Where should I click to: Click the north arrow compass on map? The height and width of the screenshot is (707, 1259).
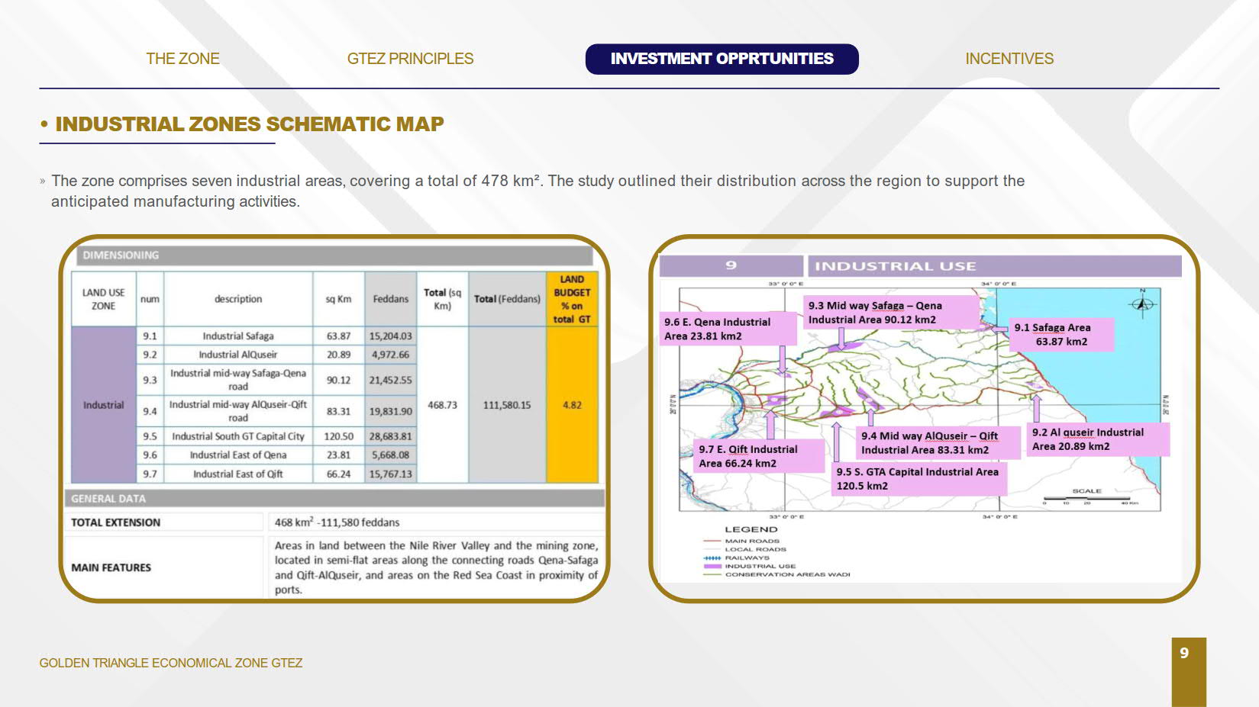1143,304
